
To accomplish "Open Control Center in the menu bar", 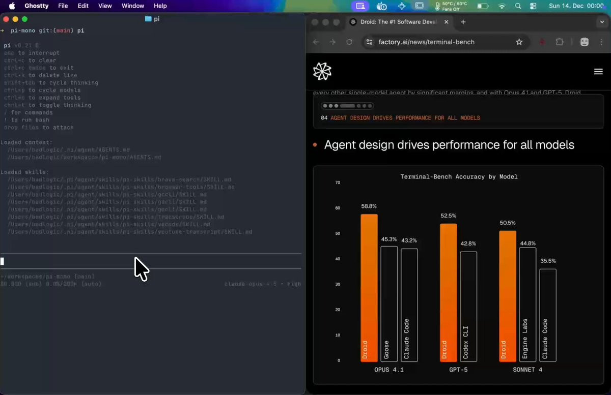I will coord(534,6).
